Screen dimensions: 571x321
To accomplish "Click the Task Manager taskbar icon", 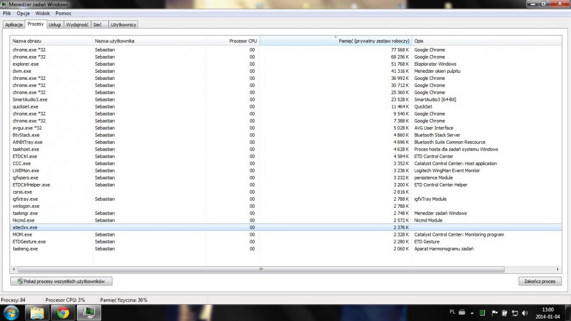I will pyautogui.click(x=89, y=312).
